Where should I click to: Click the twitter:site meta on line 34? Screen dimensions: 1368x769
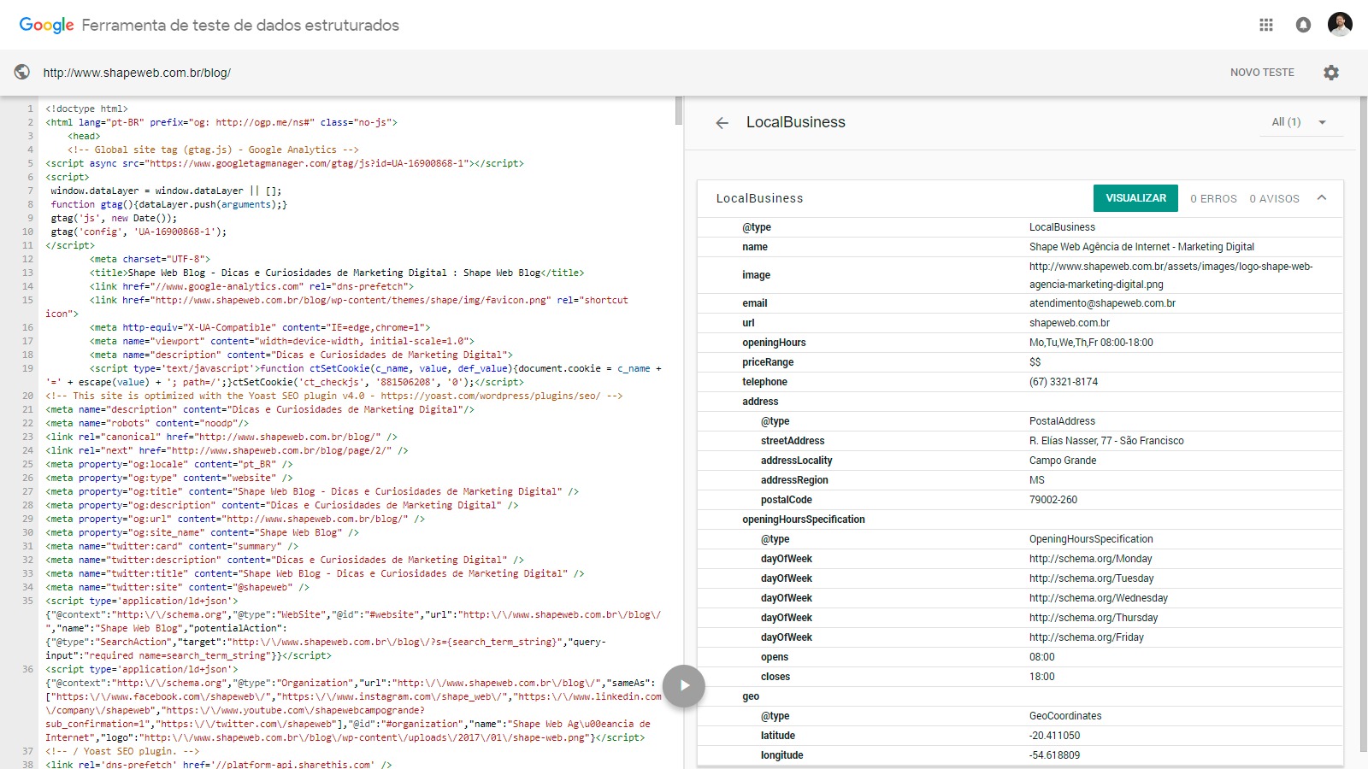click(177, 587)
